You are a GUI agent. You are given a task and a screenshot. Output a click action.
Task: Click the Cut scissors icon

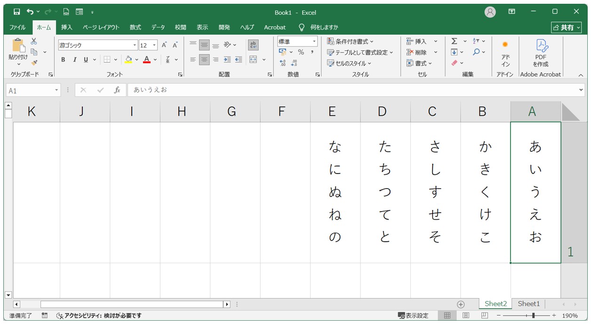click(x=34, y=42)
